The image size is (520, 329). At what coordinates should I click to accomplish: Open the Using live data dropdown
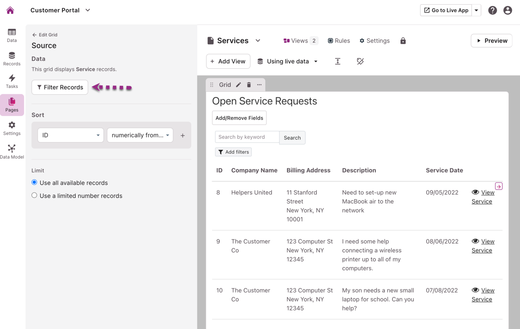click(x=288, y=61)
